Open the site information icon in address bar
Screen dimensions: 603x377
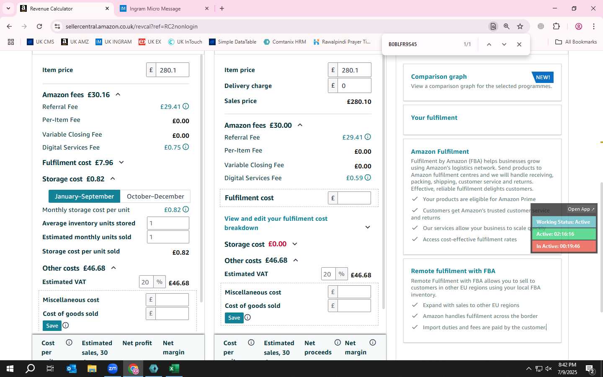57,26
